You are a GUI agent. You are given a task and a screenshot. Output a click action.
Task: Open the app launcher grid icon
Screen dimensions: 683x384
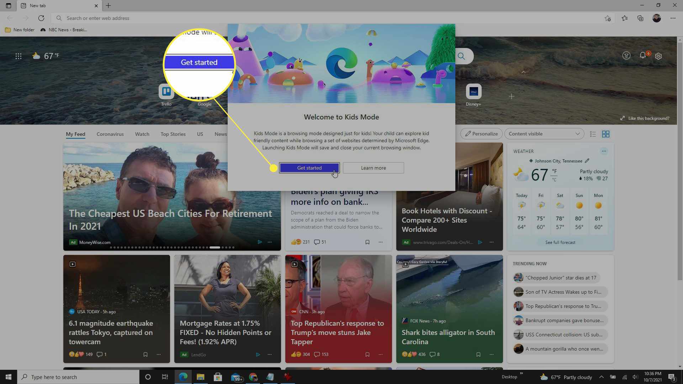18,56
